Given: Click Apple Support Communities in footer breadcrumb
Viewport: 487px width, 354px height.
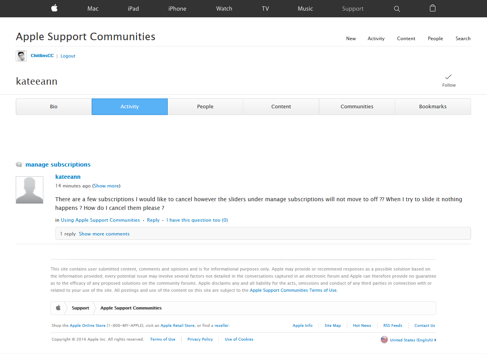Looking at the screenshot, I should [131, 308].
